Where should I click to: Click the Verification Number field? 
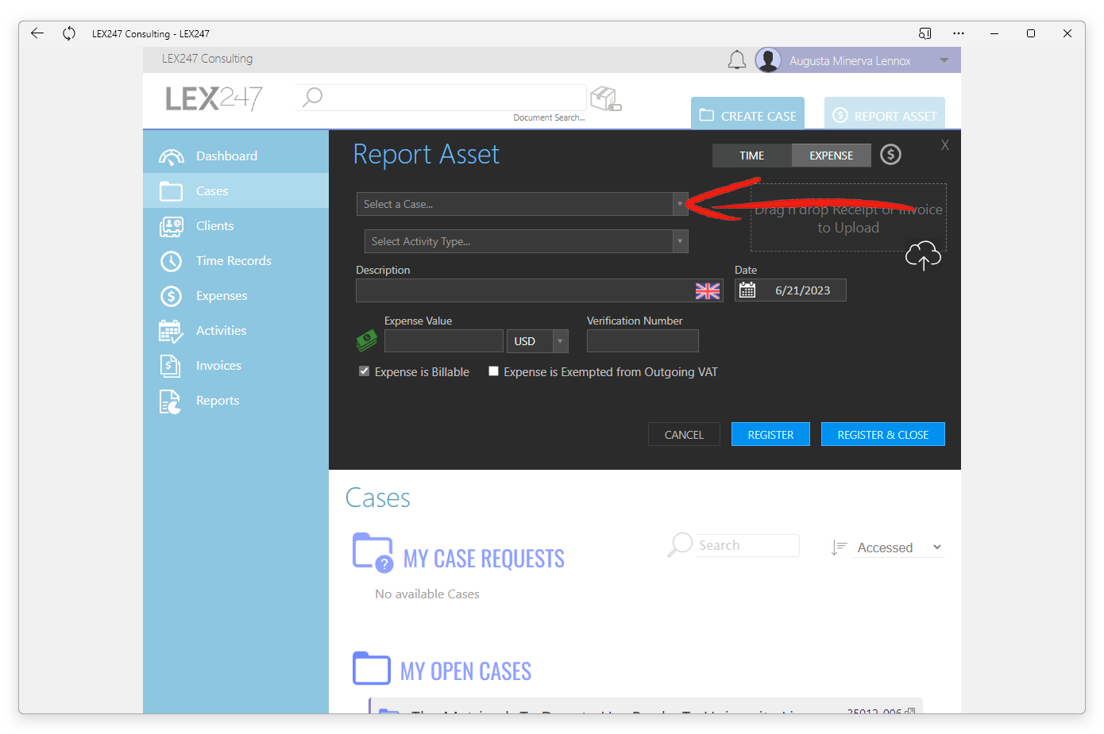pos(643,341)
